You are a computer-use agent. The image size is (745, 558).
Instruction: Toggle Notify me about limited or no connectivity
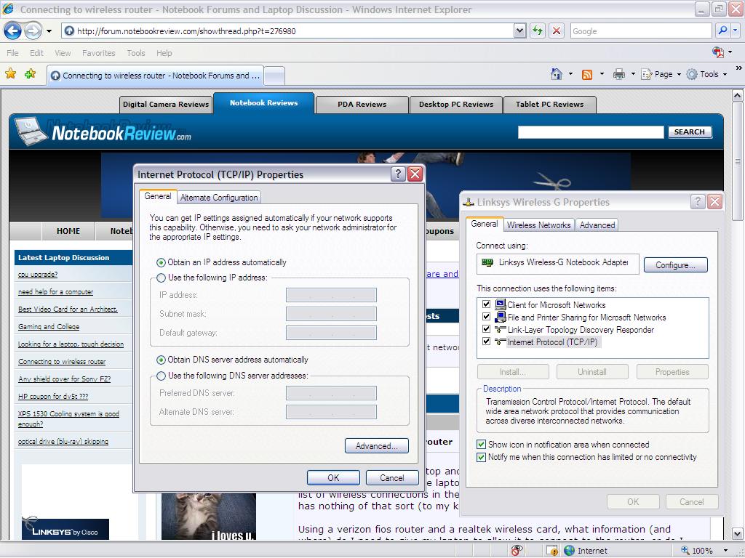[x=482, y=457]
